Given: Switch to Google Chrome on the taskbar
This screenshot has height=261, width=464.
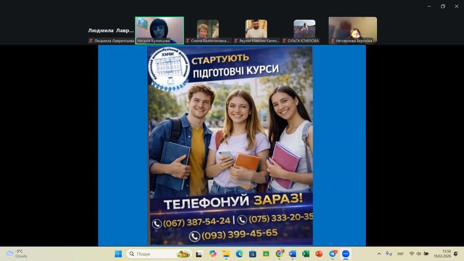Looking at the screenshot, I should pyautogui.click(x=279, y=254).
